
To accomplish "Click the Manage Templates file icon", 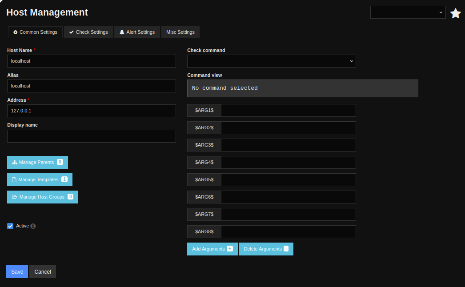I will 14,180.
